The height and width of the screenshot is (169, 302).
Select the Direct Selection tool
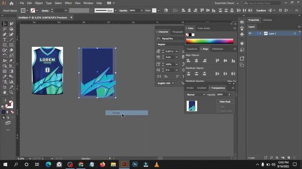click(11, 24)
